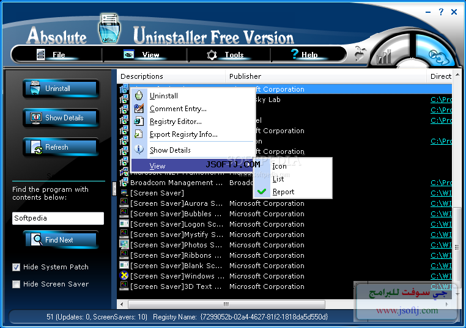
Task: Click icon of [Screen Saver]Photos entry
Action: pos(124,244)
